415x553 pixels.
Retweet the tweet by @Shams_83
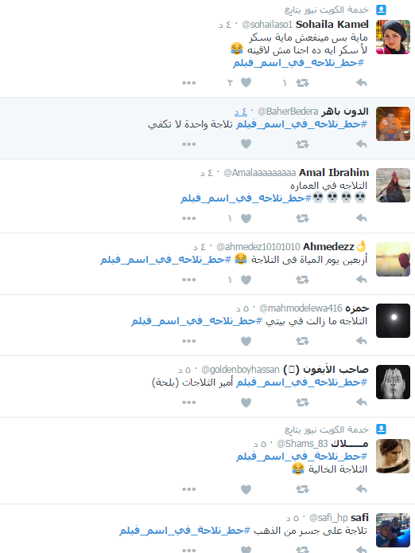(x=302, y=489)
